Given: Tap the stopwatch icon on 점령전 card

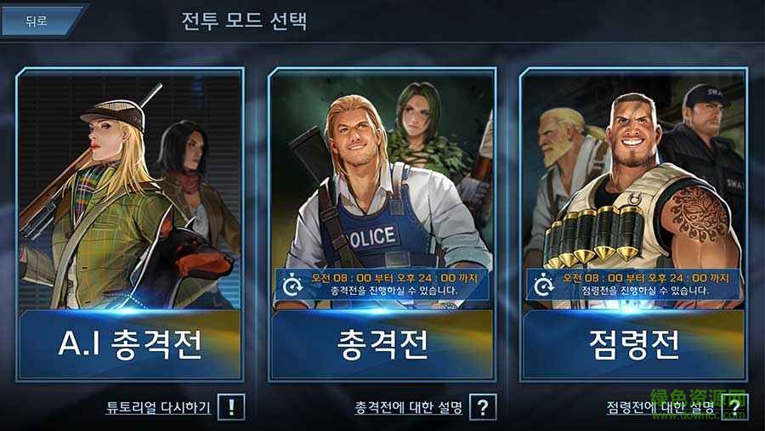Looking at the screenshot, I should pos(543,285).
